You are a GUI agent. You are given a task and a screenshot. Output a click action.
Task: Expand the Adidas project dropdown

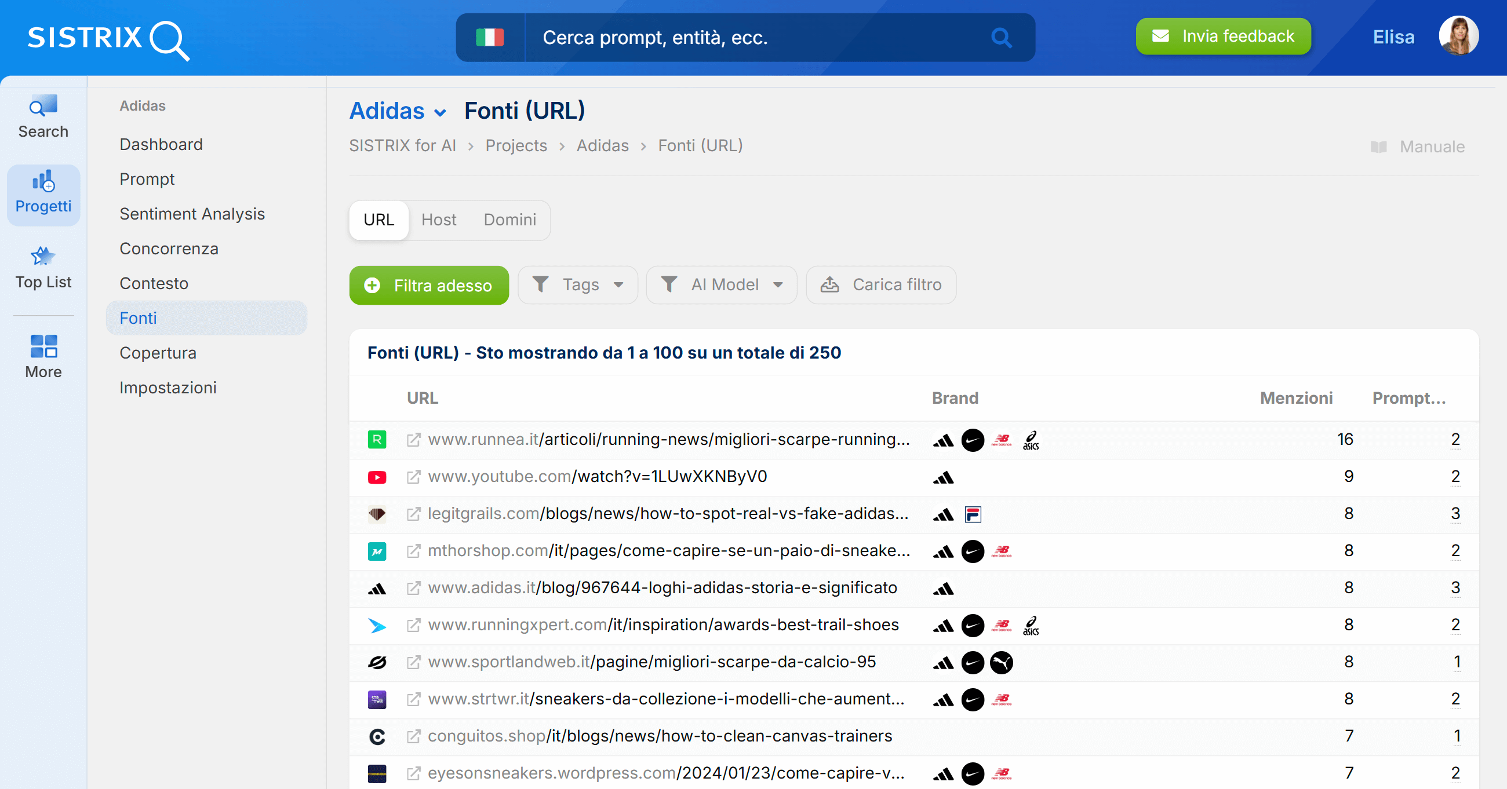439,112
